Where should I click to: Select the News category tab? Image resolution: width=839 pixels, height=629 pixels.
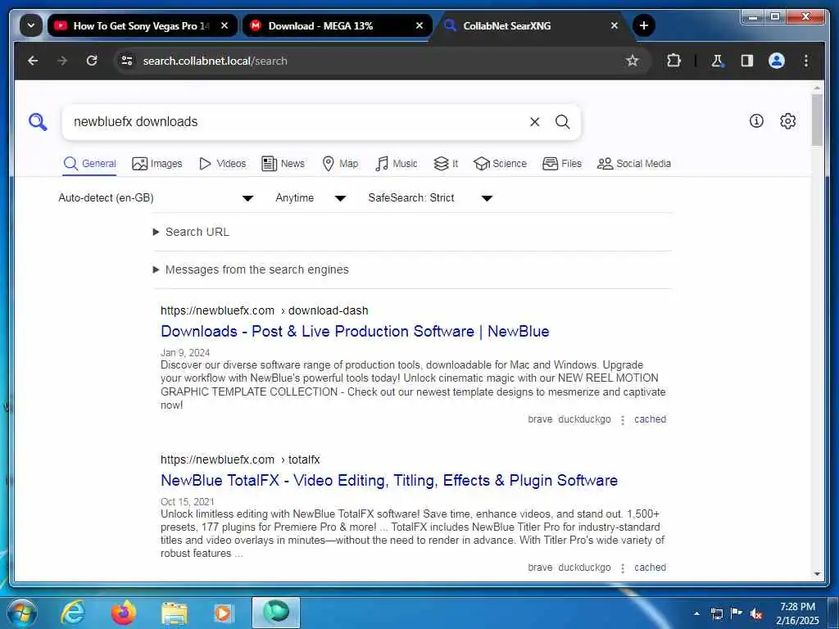pos(283,164)
